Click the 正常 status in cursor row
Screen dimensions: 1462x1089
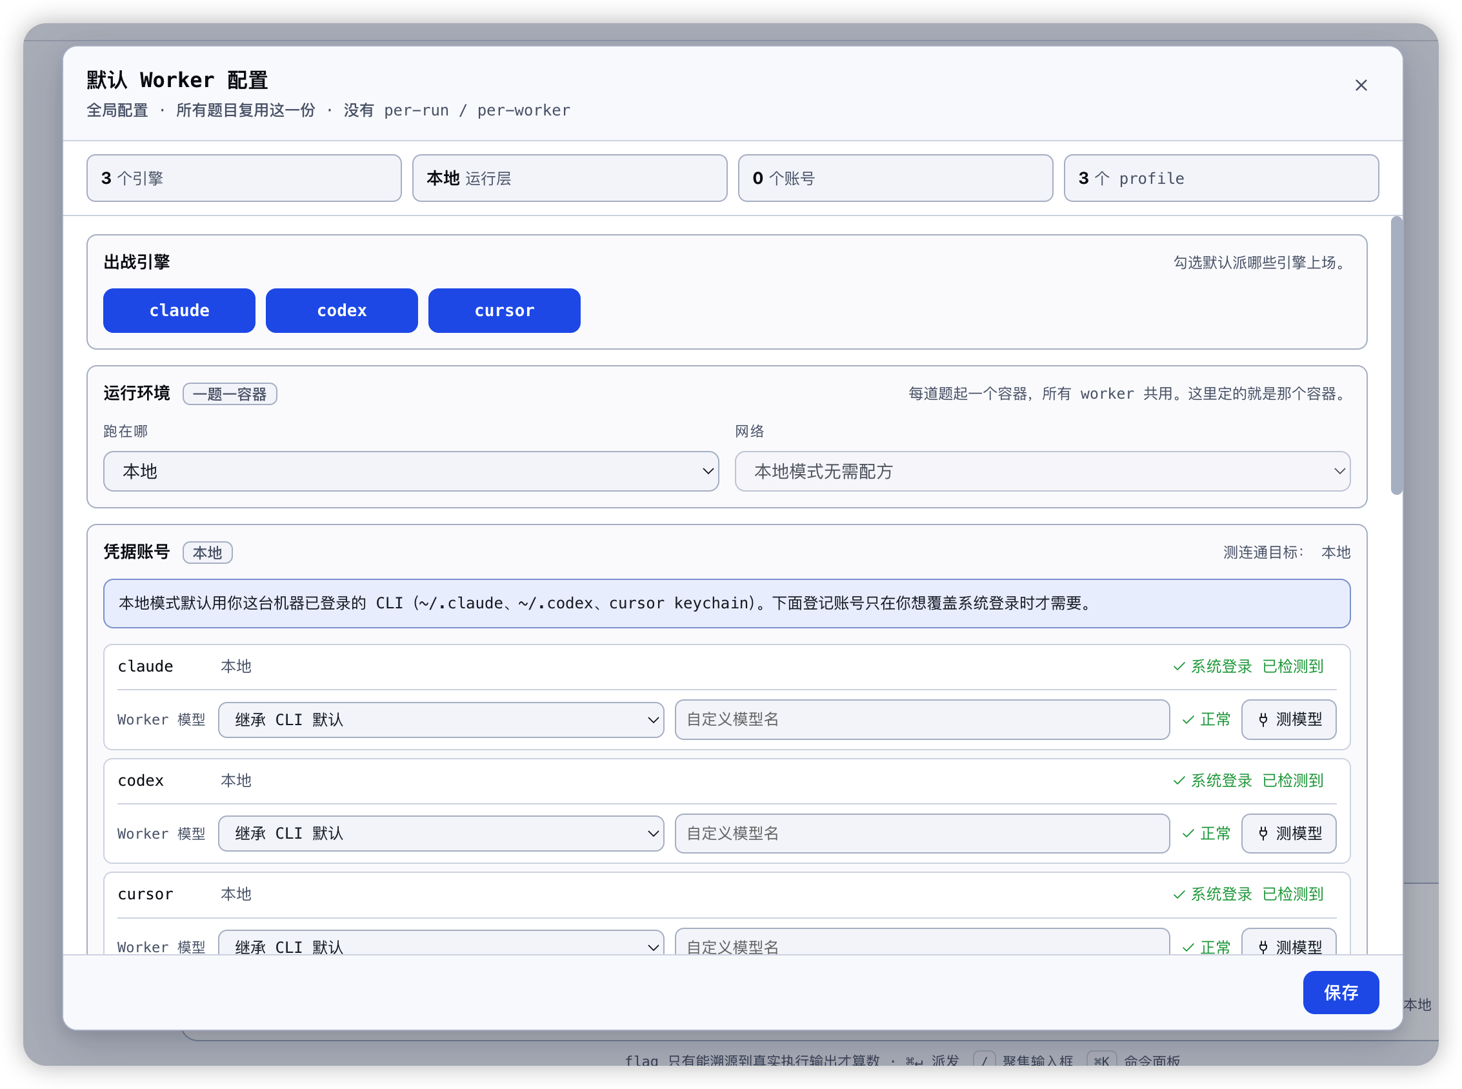click(1207, 947)
